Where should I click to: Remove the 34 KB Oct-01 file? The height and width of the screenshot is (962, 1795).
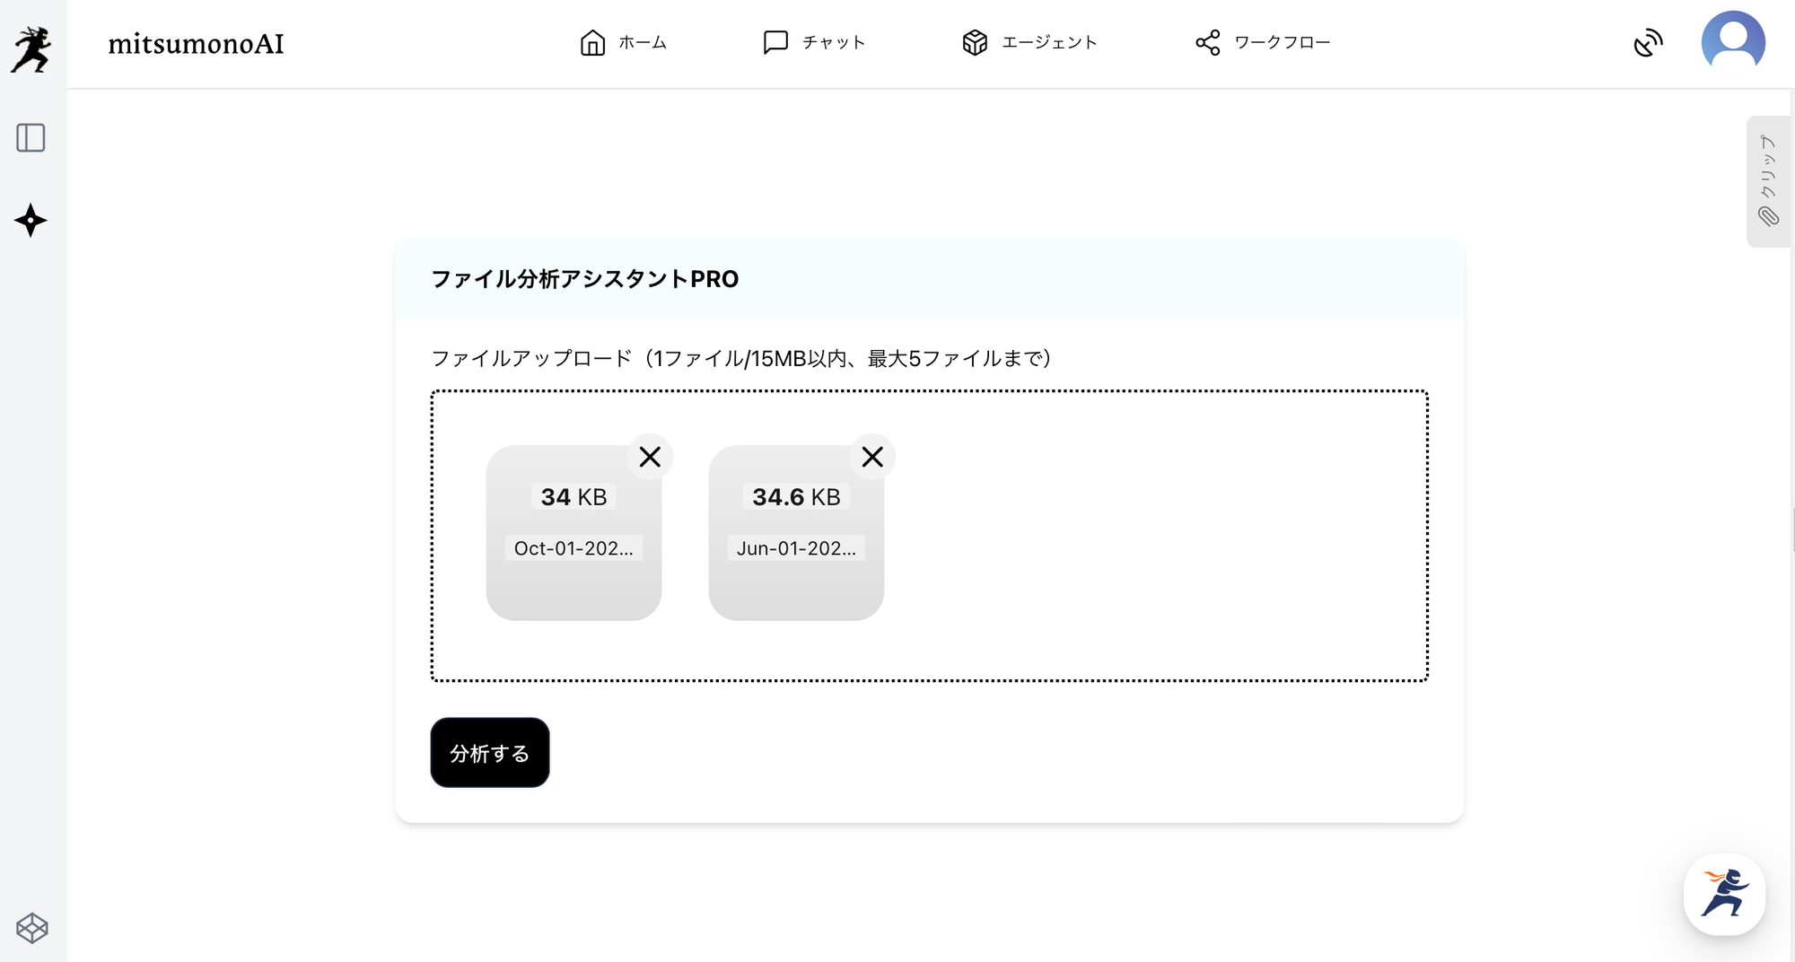tap(650, 457)
